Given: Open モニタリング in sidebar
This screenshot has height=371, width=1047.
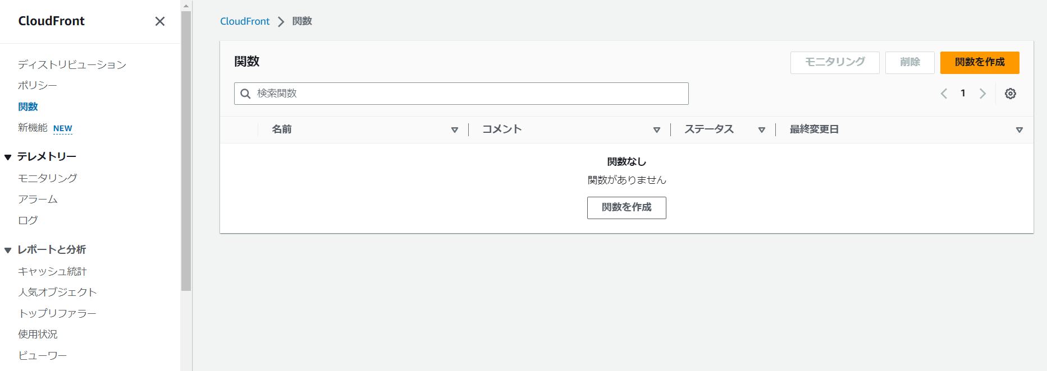Looking at the screenshot, I should [48, 178].
